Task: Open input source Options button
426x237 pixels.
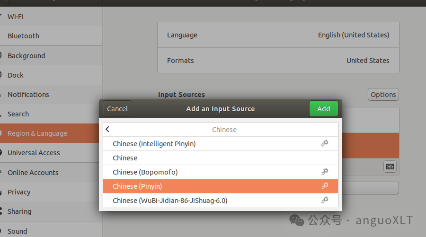Action: pos(383,95)
